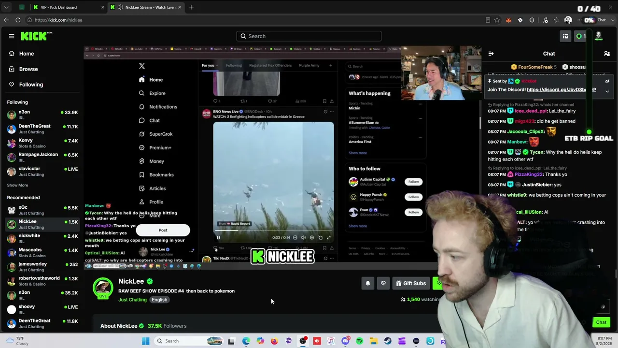Open the browser profile avatar
Screen dimensions: 618x348
click(x=568, y=20)
